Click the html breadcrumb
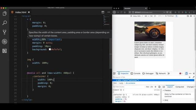Screen dimensions: 196x110 coord(115,83)
